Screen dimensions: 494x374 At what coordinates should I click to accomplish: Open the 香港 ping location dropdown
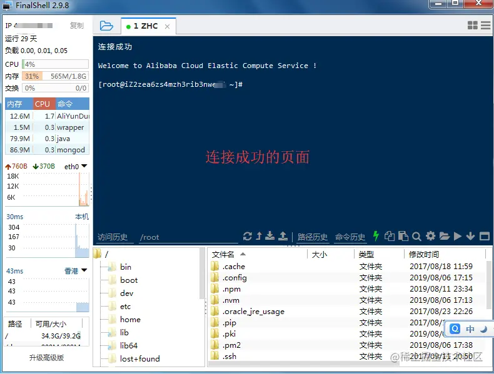[x=76, y=271]
